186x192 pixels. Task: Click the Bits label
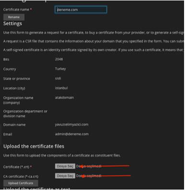coord(6,59)
